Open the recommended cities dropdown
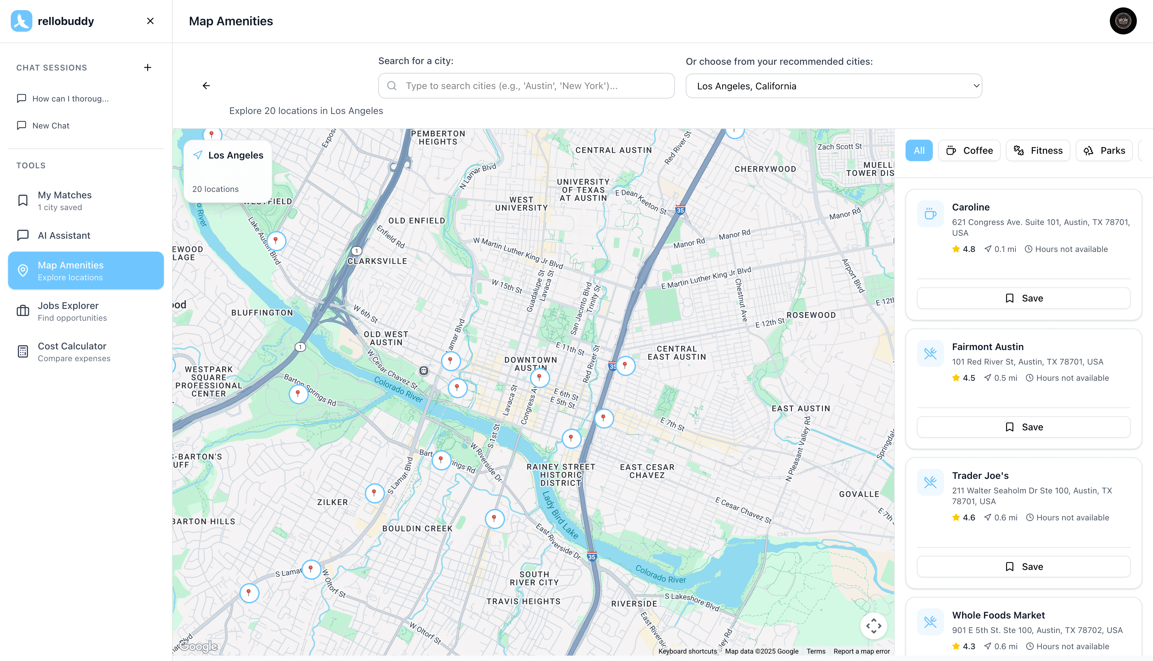Screen dimensions: 1153x661 click(x=833, y=86)
